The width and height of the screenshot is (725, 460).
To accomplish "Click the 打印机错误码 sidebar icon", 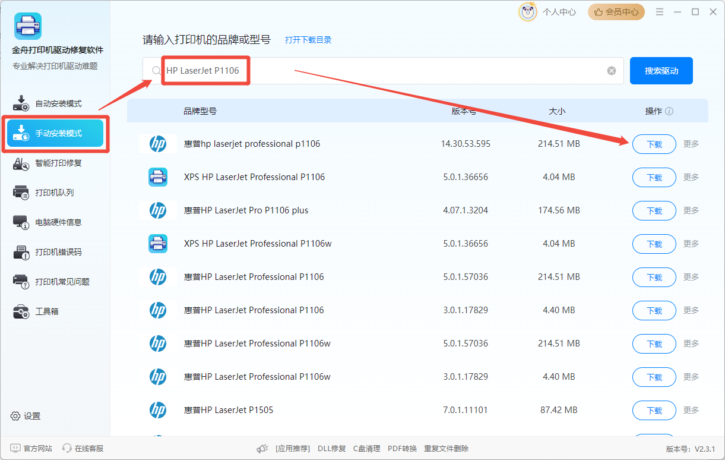I will [21, 252].
